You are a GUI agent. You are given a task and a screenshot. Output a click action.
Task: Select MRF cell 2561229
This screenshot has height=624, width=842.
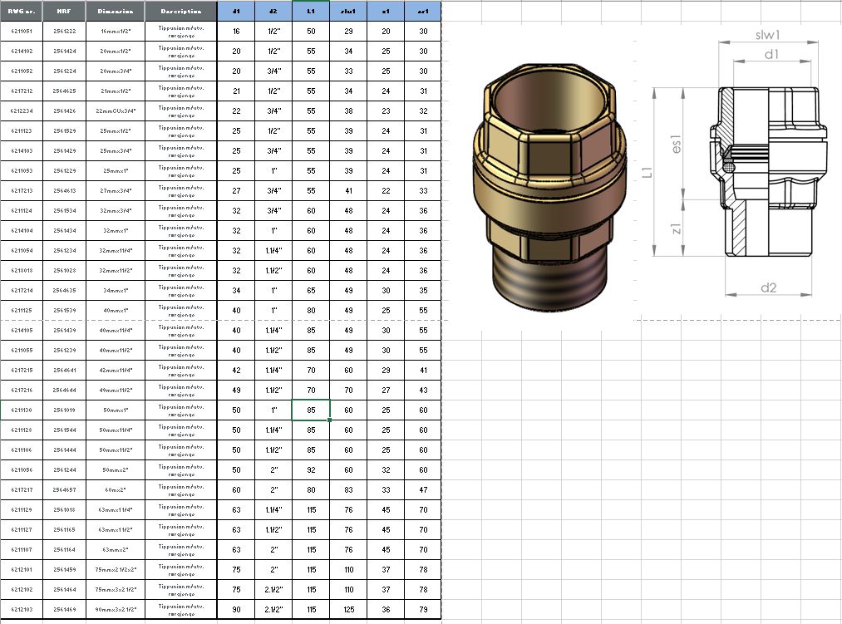coord(65,171)
